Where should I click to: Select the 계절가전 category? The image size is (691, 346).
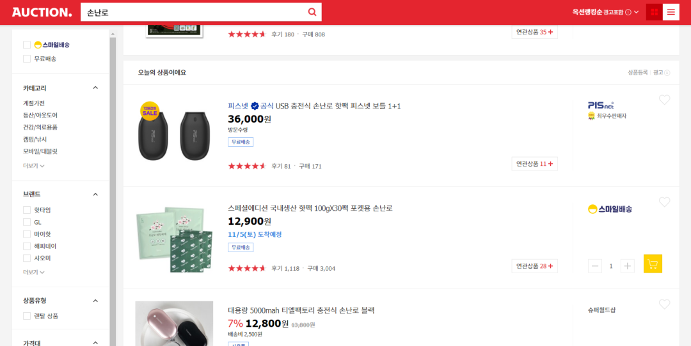coord(34,103)
